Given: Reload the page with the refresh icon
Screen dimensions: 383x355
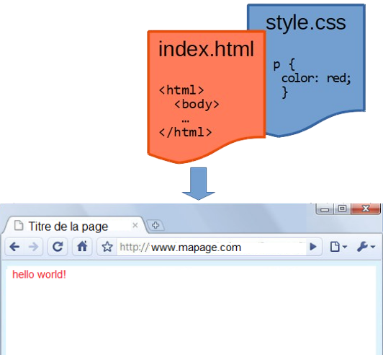Looking at the screenshot, I should pos(58,247).
